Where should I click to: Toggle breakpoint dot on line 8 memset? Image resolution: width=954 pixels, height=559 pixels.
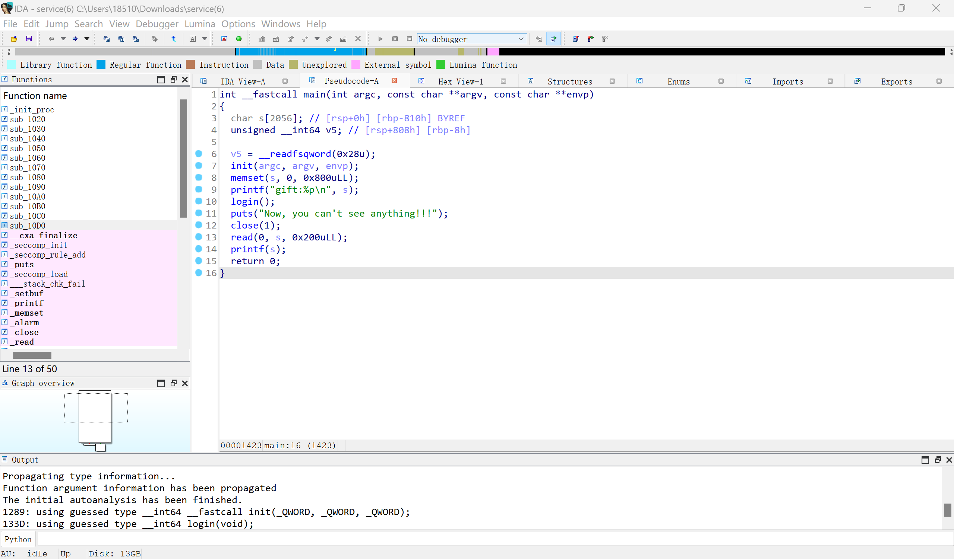pos(198,177)
